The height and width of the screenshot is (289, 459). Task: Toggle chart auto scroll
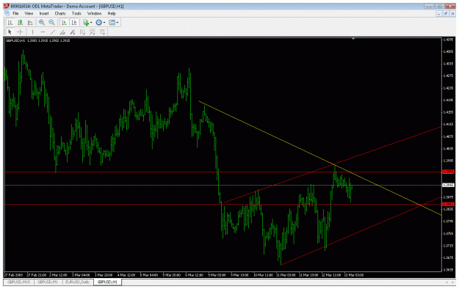click(64, 23)
